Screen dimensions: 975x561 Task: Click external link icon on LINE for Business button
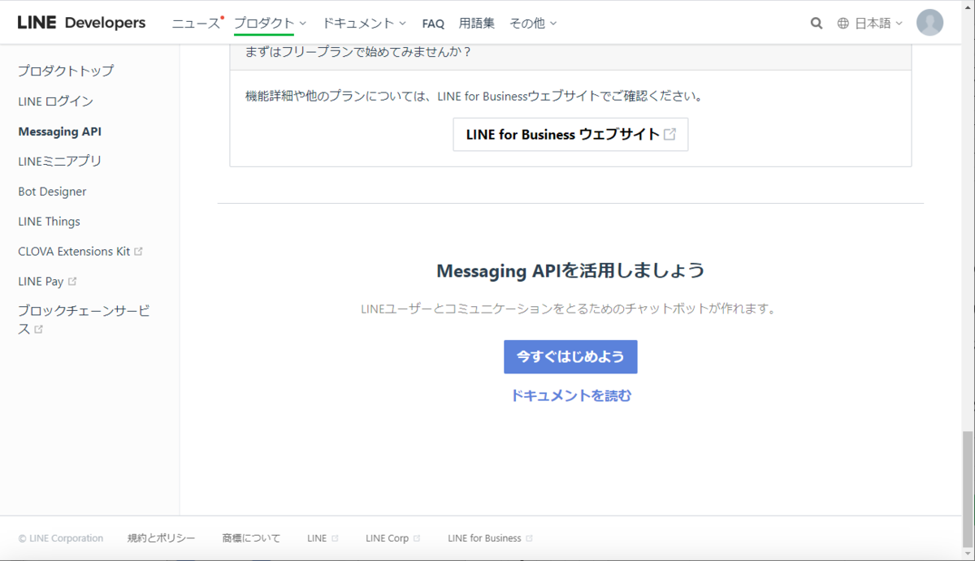[x=669, y=135]
